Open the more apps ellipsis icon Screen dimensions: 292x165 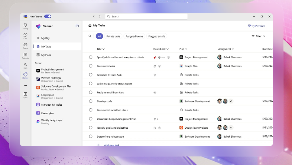25,86
